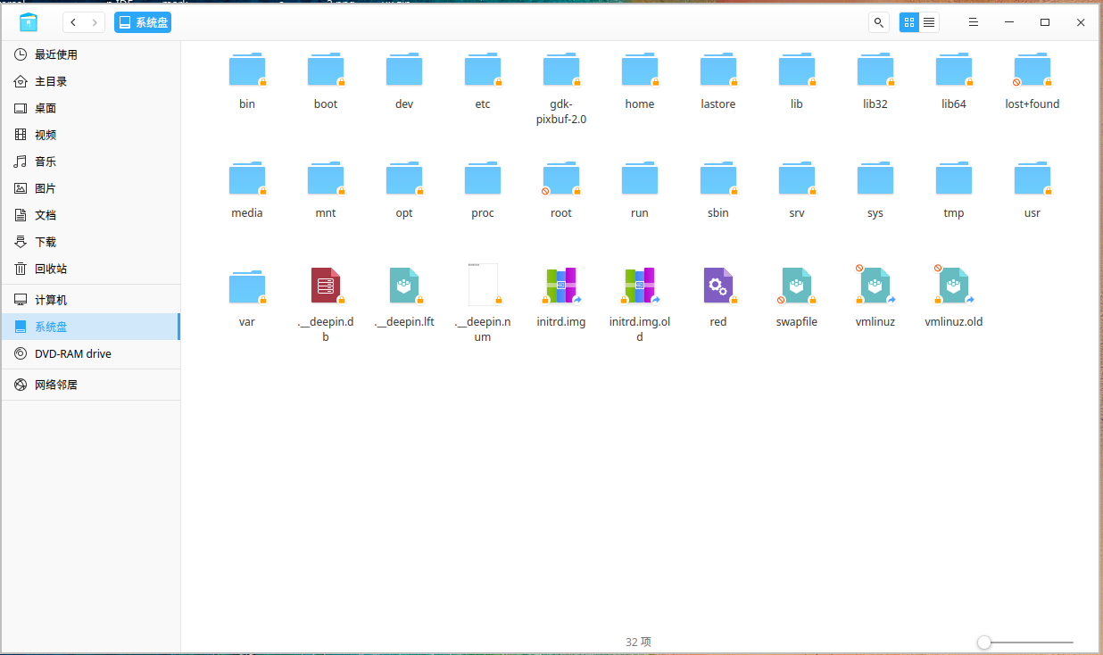This screenshot has height=655, width=1103.
Task: Open Pictures (图片) in sidebar
Action: click(x=91, y=188)
